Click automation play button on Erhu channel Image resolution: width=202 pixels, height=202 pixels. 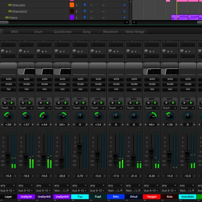pos(119,103)
